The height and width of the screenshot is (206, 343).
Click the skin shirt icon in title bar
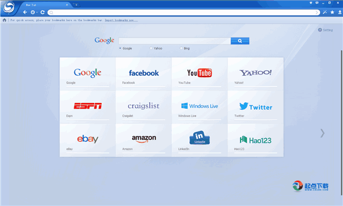tap(311, 3)
